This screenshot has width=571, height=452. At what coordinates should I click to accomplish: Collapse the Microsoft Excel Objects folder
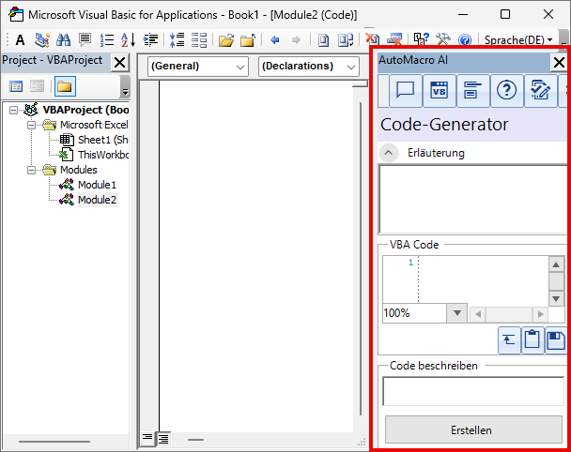point(32,125)
